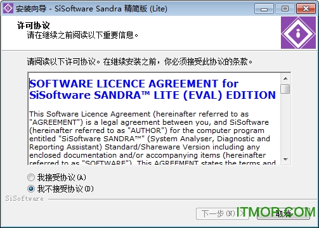Click the licence scrollbar up arrow
This screenshot has height=228, width=319.
tap(285, 79)
